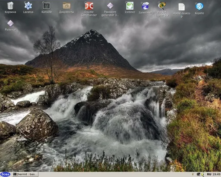Open the speaker volume control
This screenshot has height=177, width=221.
click(202, 174)
